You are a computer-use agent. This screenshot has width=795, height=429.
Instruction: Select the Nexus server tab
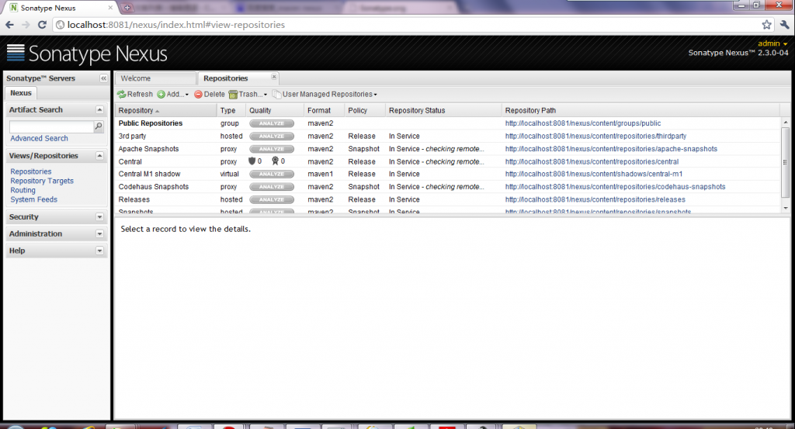click(21, 93)
